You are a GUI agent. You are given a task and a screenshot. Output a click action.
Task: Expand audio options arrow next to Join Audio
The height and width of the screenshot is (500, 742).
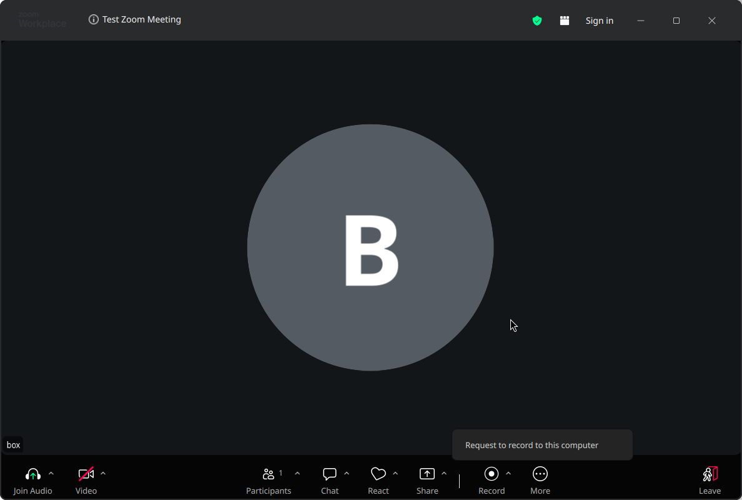pos(51,474)
